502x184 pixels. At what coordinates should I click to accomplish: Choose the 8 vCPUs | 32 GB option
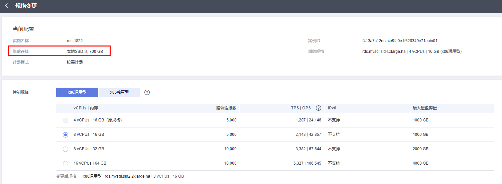click(x=66, y=149)
